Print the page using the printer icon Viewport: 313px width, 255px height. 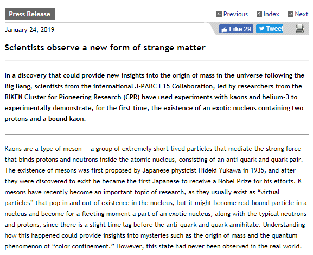(299, 29)
